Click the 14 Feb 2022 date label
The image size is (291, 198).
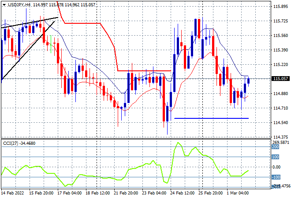point(13,193)
